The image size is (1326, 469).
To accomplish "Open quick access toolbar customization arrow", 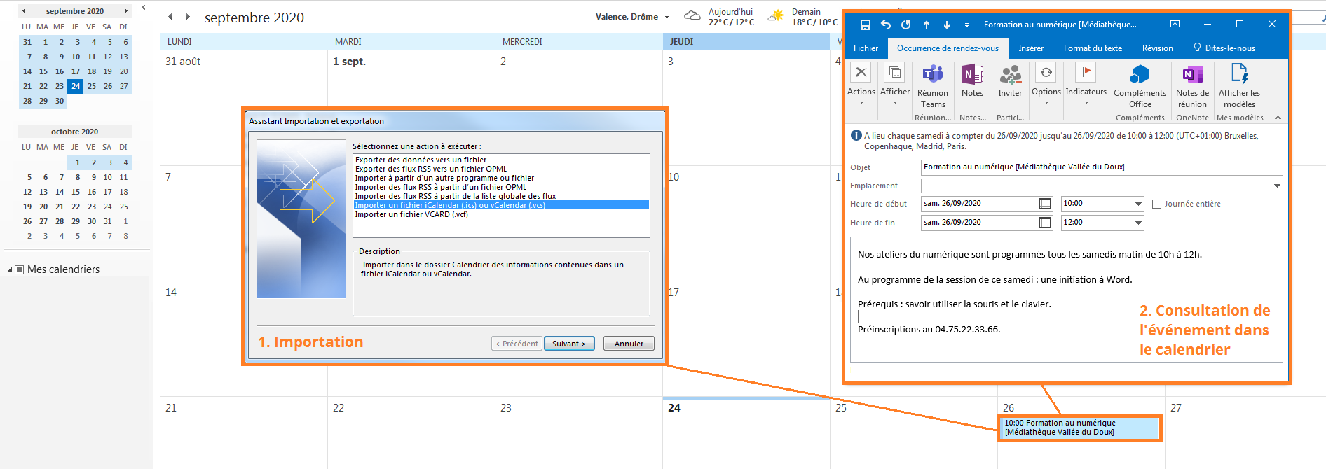I will click(x=966, y=25).
